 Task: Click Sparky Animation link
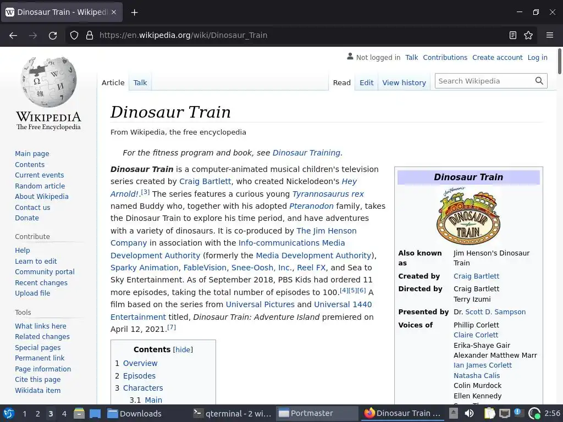[145, 268]
